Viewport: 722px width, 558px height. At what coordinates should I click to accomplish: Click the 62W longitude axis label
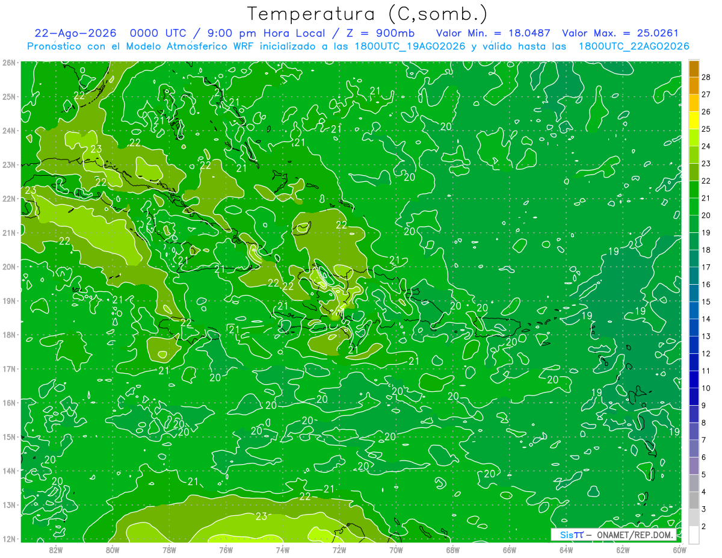coord(623,550)
